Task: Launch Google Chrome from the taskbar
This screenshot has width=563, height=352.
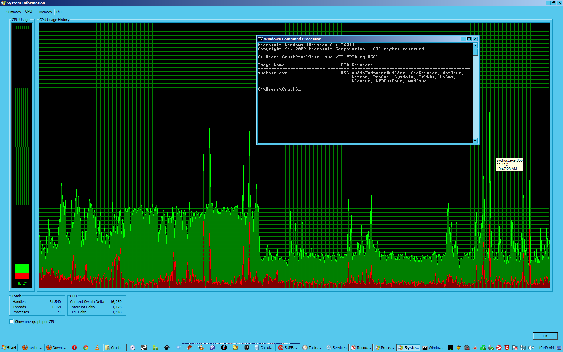Action: click(86, 348)
